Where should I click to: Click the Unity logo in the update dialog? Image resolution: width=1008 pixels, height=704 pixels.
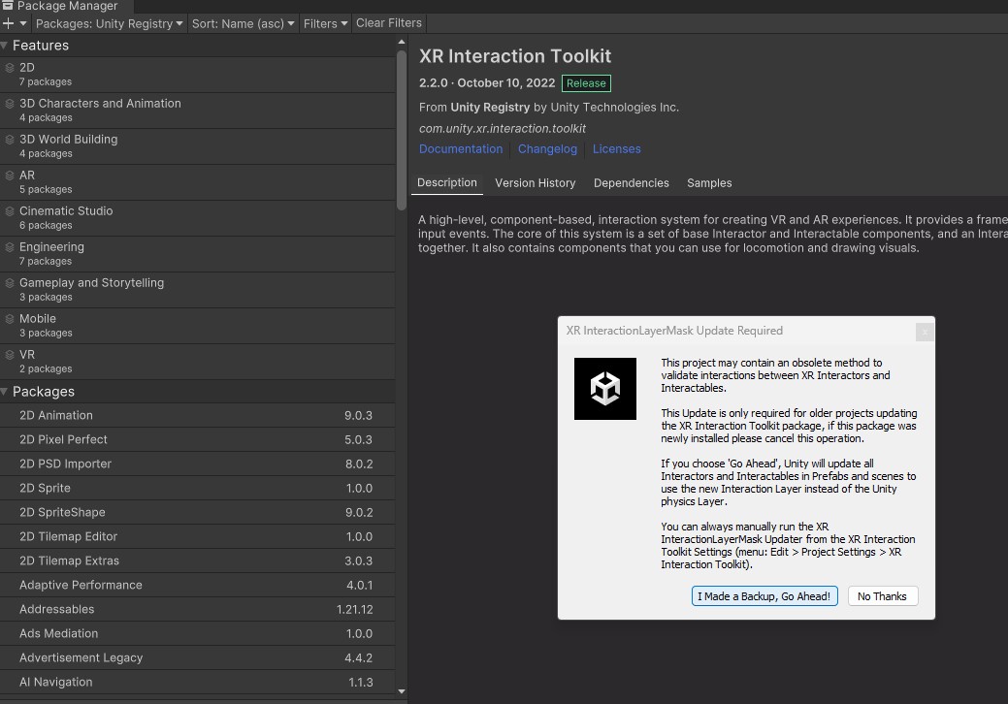coord(605,389)
